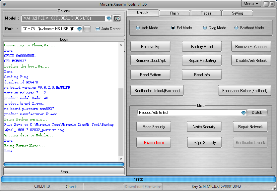Click the Factory Reset button
This screenshot has height=191, width=277.
coord(202,47)
